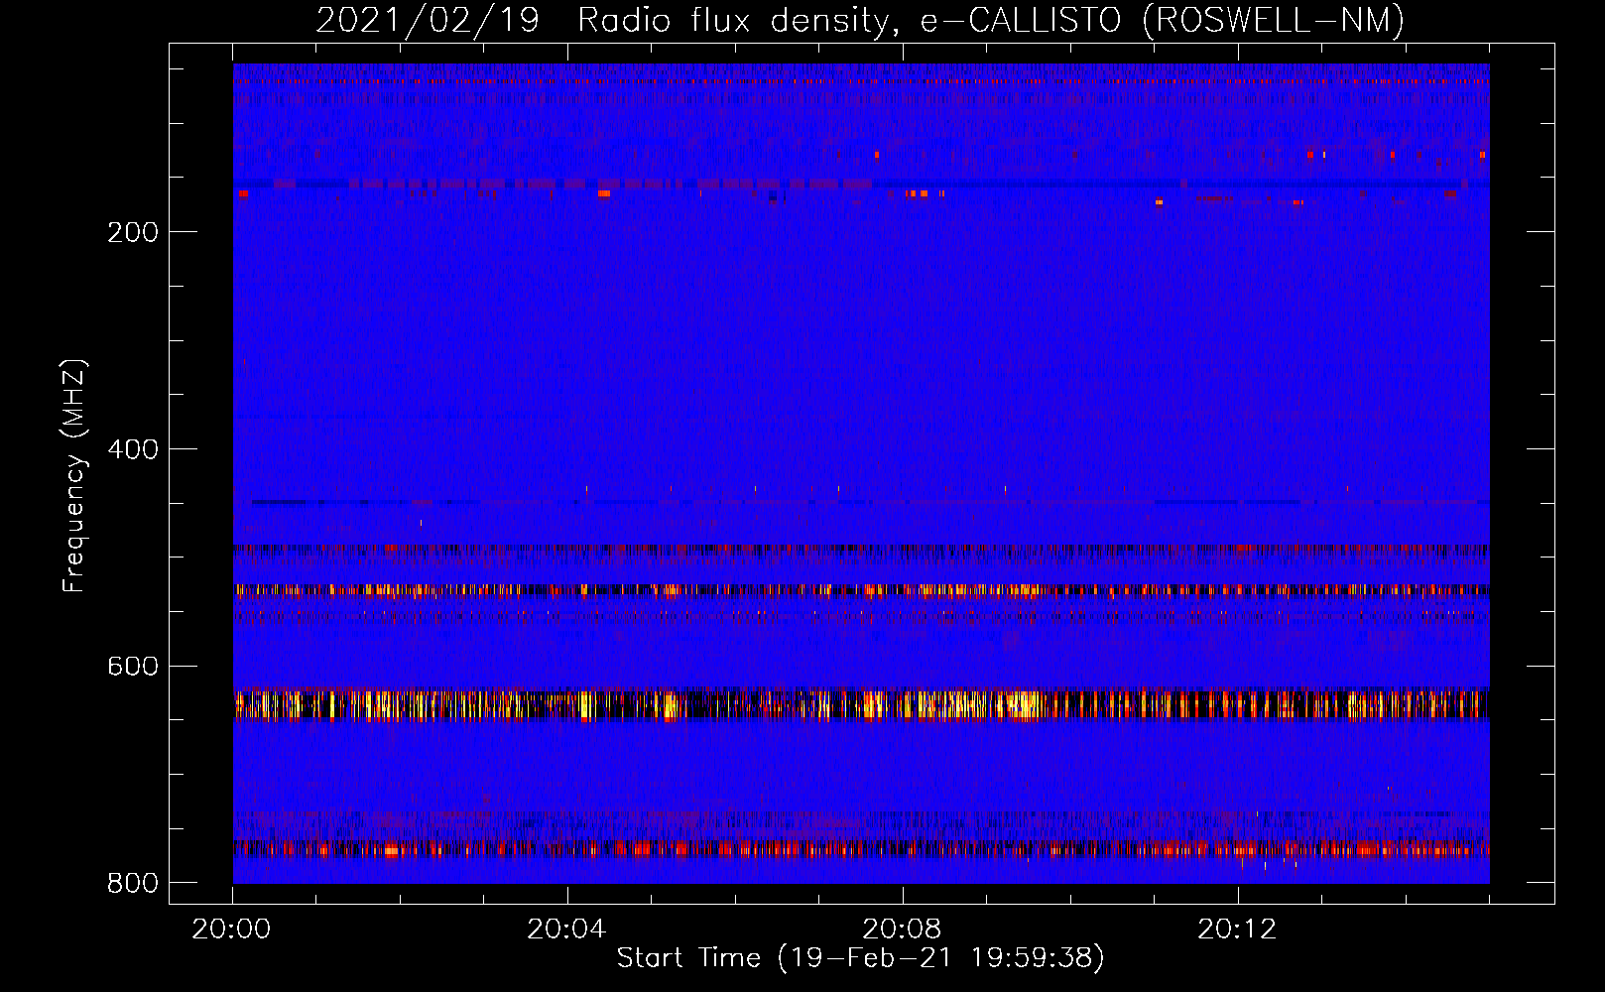Click the 800 frequency tick label

(x=133, y=883)
